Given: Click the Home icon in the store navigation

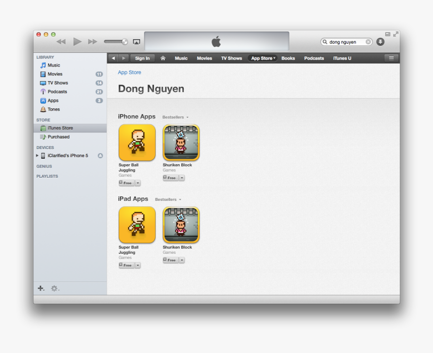Looking at the screenshot, I should tap(163, 58).
